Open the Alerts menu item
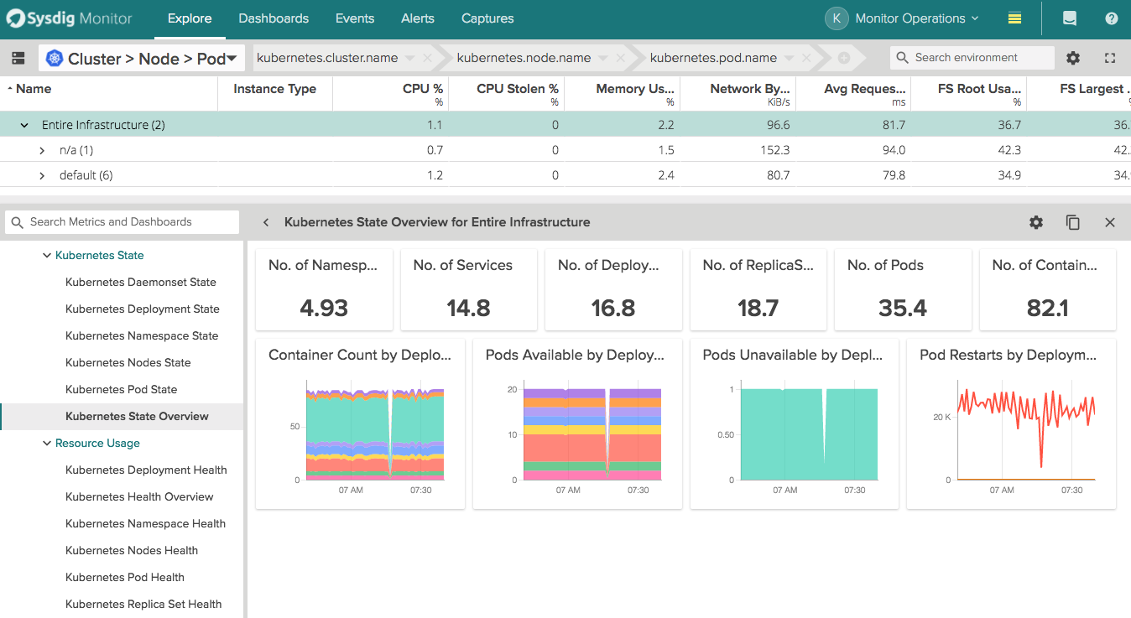1131x618 pixels. (417, 18)
